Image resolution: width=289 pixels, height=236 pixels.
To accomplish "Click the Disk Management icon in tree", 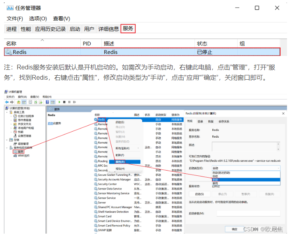I will tap(15, 144).
